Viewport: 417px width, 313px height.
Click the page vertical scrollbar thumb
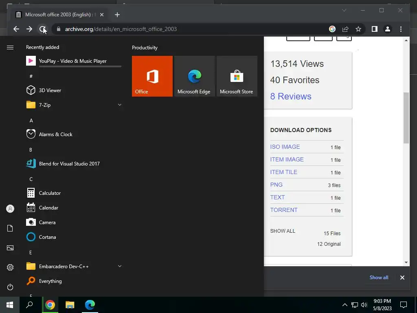tap(406, 118)
